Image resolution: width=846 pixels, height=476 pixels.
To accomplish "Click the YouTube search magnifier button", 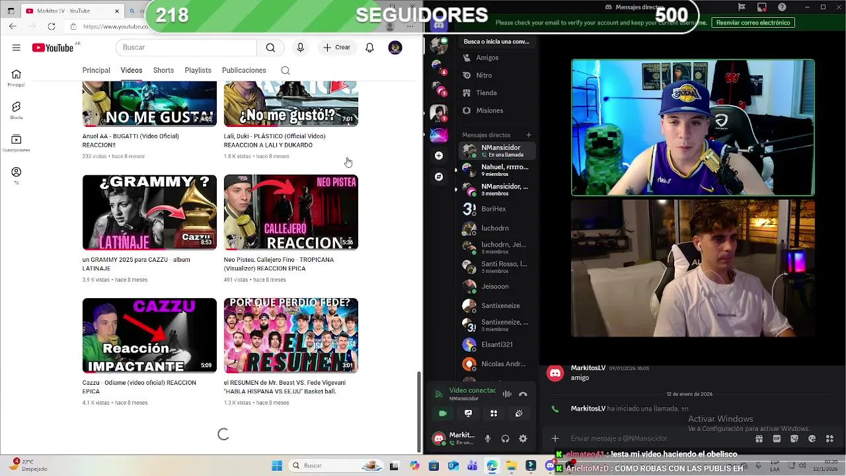I will coord(270,48).
